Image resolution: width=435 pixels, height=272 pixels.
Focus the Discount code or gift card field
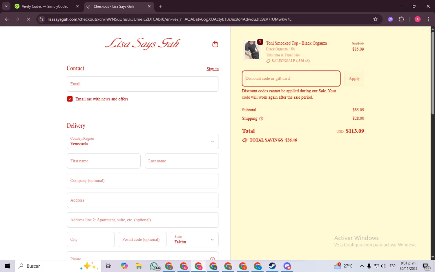[291, 79]
